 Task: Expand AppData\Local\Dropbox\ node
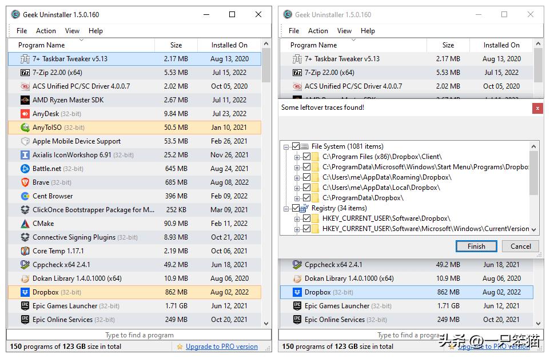tap(297, 188)
